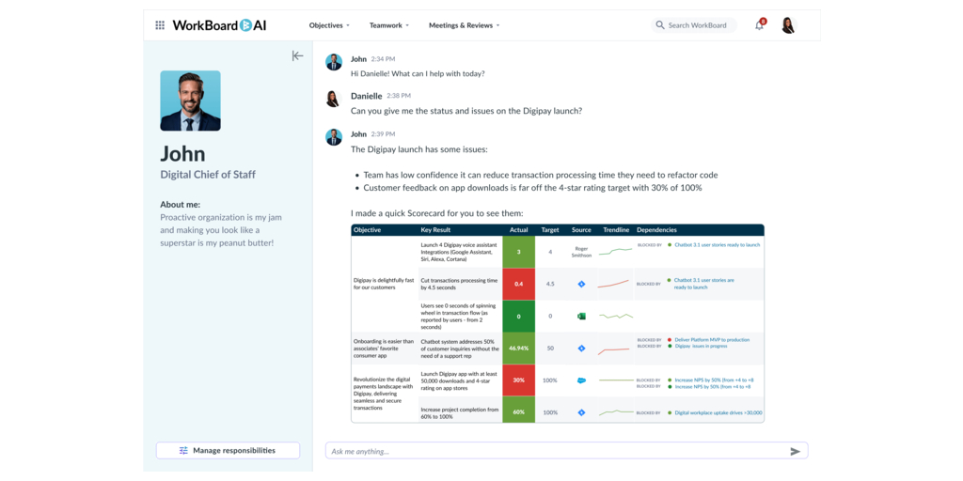Expand the Objectives dropdown menu
The width and height of the screenshot is (963, 481).
click(329, 25)
